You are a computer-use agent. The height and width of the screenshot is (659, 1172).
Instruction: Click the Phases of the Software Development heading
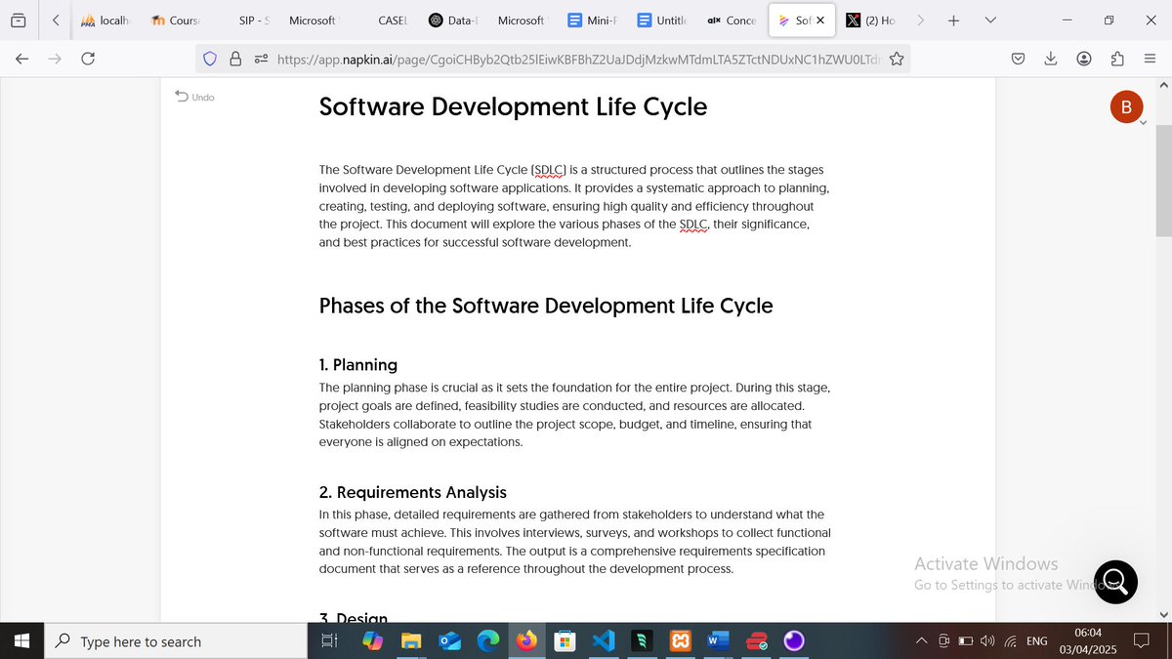[546, 306]
